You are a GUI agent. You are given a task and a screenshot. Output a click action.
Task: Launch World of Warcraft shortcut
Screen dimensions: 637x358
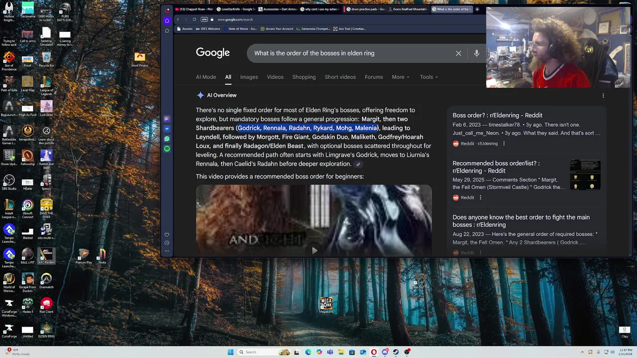9,283
